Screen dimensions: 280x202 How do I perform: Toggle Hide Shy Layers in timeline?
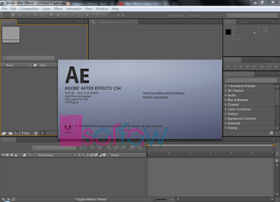(x=109, y=148)
